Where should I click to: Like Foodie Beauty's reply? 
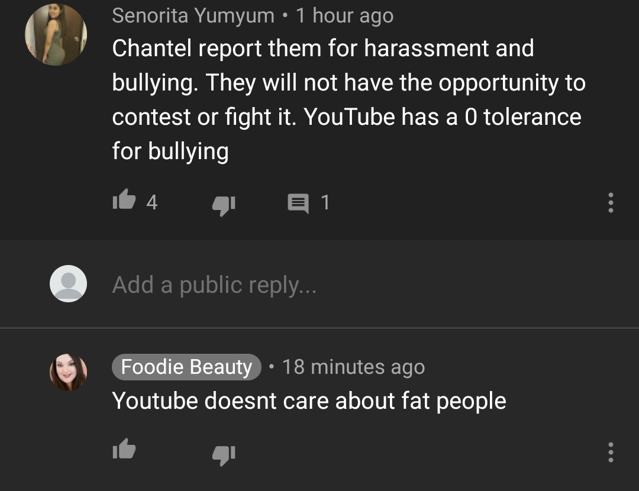124,448
